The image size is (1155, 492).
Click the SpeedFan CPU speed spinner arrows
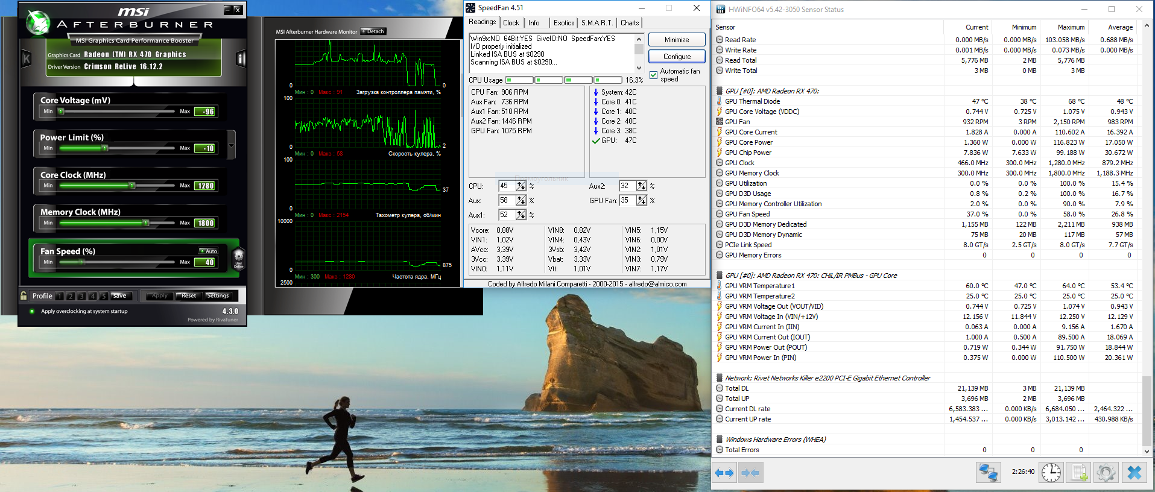[521, 186]
